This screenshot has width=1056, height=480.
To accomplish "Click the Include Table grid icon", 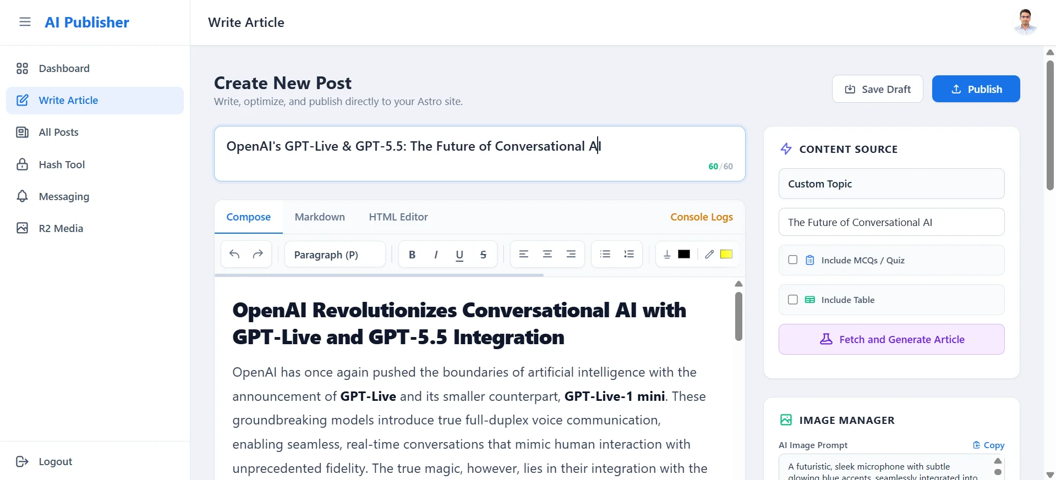I will click(x=810, y=300).
